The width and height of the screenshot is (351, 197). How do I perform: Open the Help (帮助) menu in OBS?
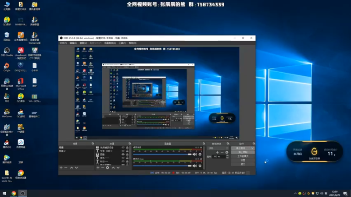click(x=133, y=43)
